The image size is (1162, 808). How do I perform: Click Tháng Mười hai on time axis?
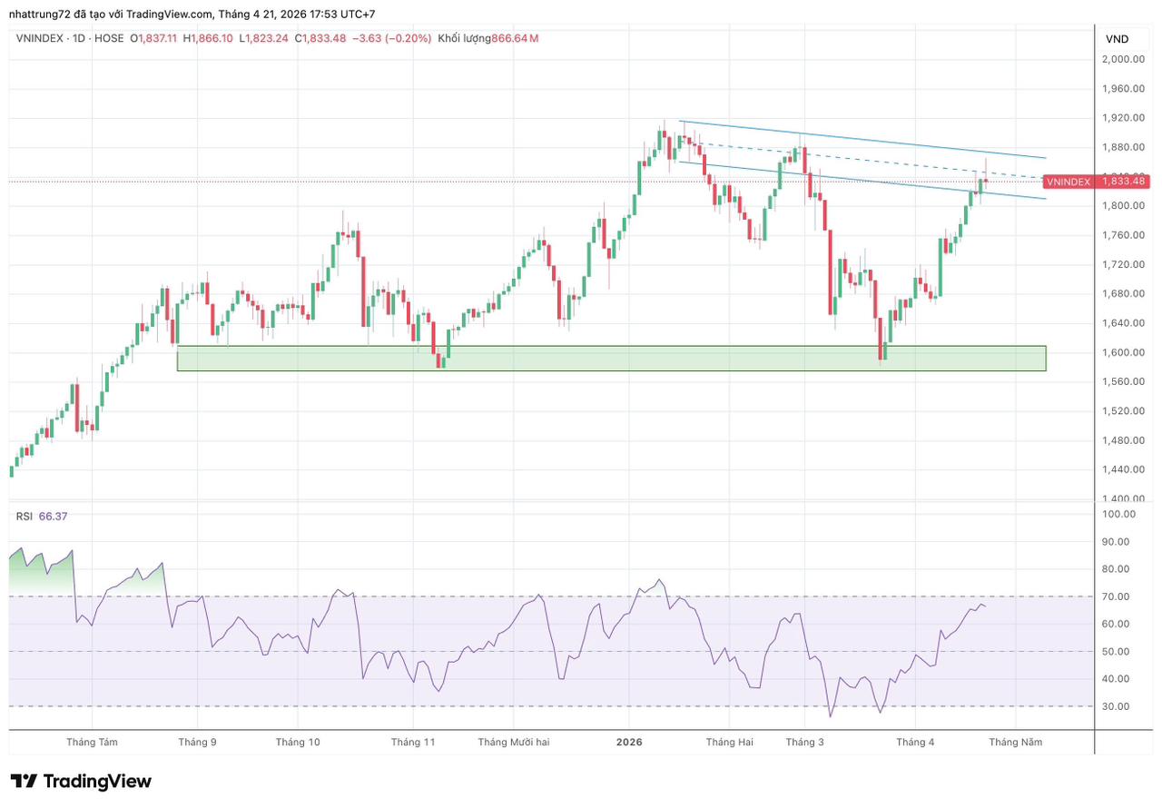514,742
